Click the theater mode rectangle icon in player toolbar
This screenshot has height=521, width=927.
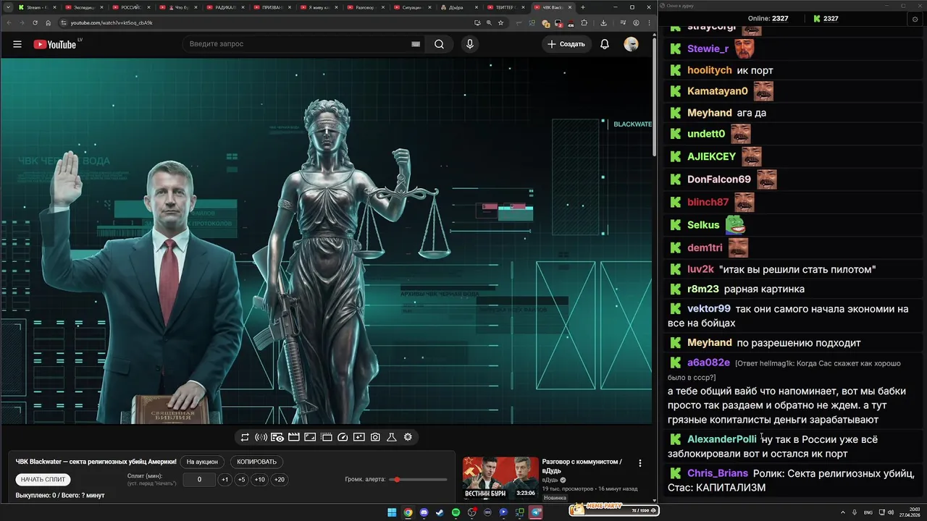[310, 437]
